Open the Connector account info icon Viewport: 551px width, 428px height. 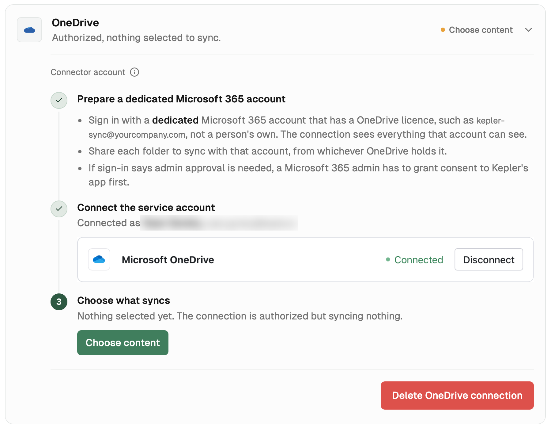[x=134, y=72]
